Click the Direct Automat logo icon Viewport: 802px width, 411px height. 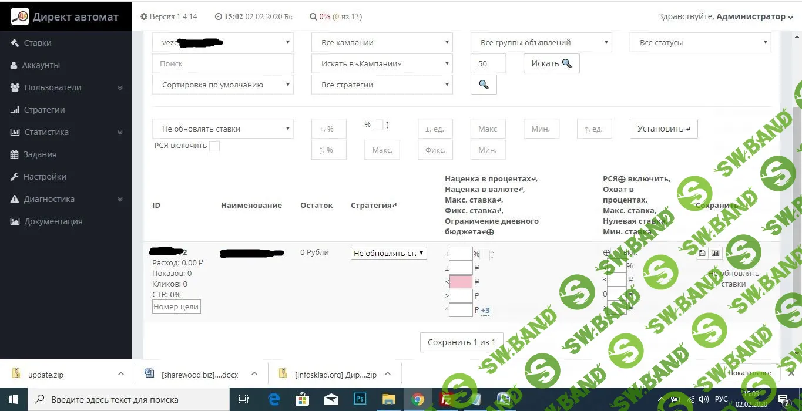(19, 16)
